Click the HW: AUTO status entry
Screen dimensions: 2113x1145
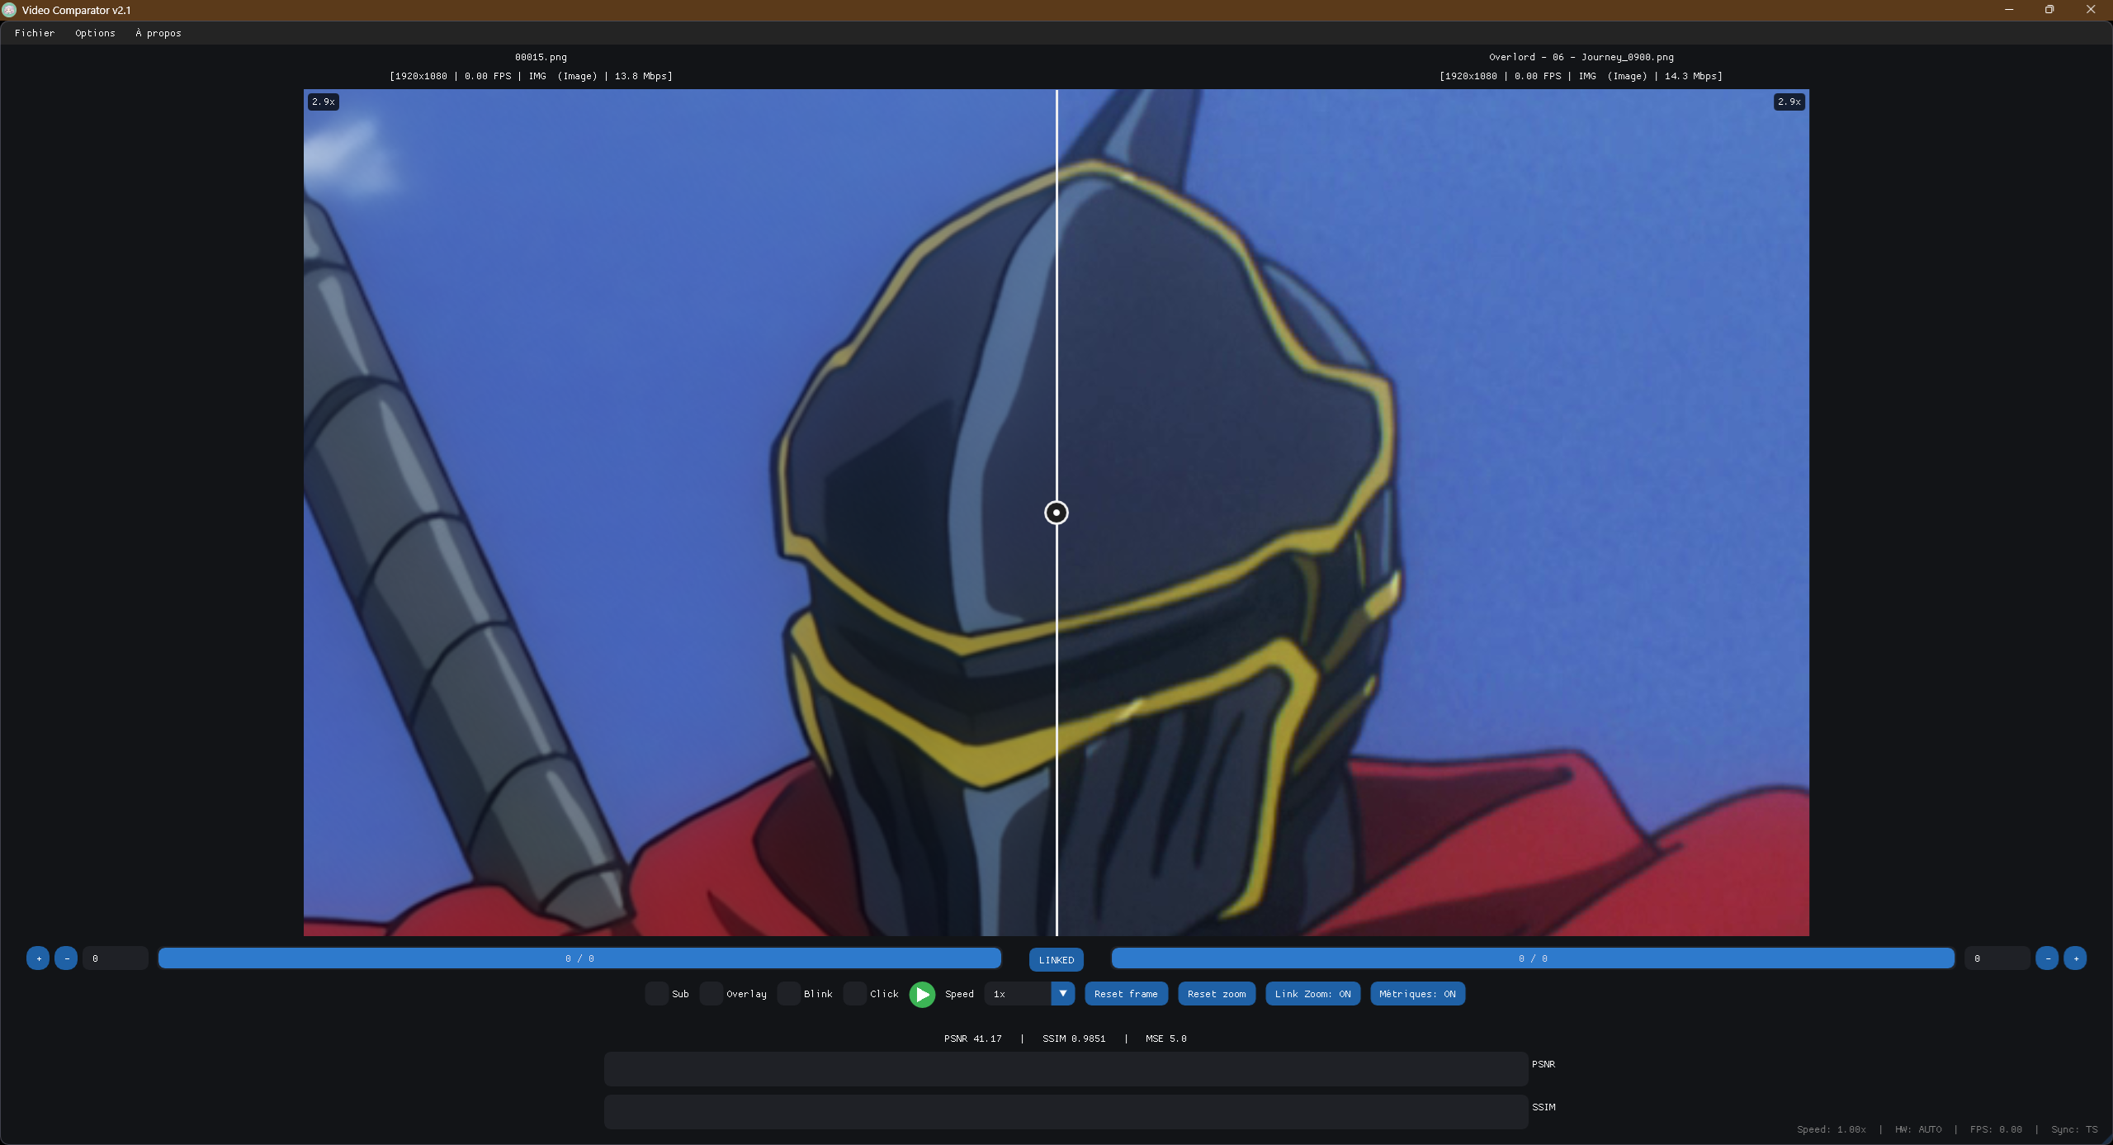pos(1918,1129)
